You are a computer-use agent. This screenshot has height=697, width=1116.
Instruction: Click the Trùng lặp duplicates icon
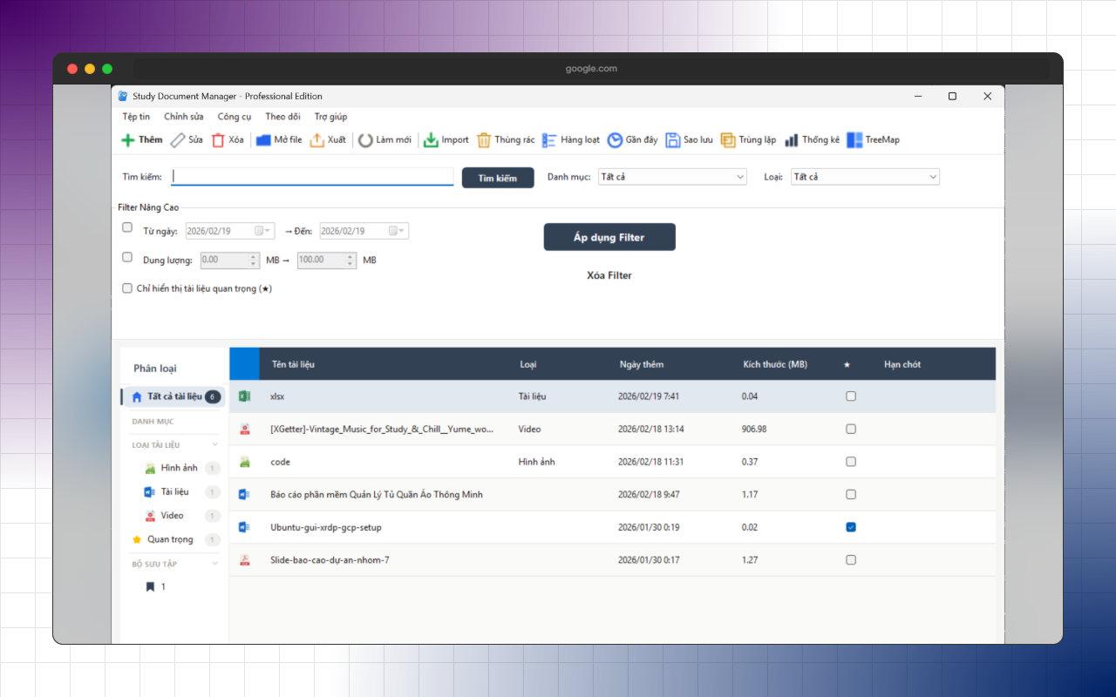click(x=728, y=140)
